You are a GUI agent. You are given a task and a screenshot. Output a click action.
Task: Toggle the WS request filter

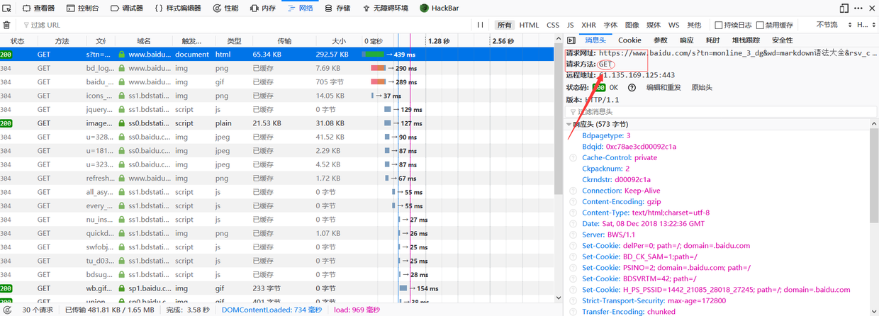pyautogui.click(x=673, y=25)
